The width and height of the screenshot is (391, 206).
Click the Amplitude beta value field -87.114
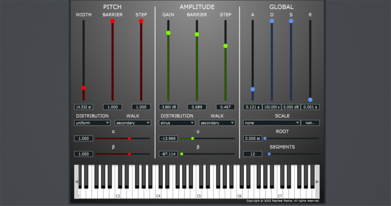[x=168, y=154]
